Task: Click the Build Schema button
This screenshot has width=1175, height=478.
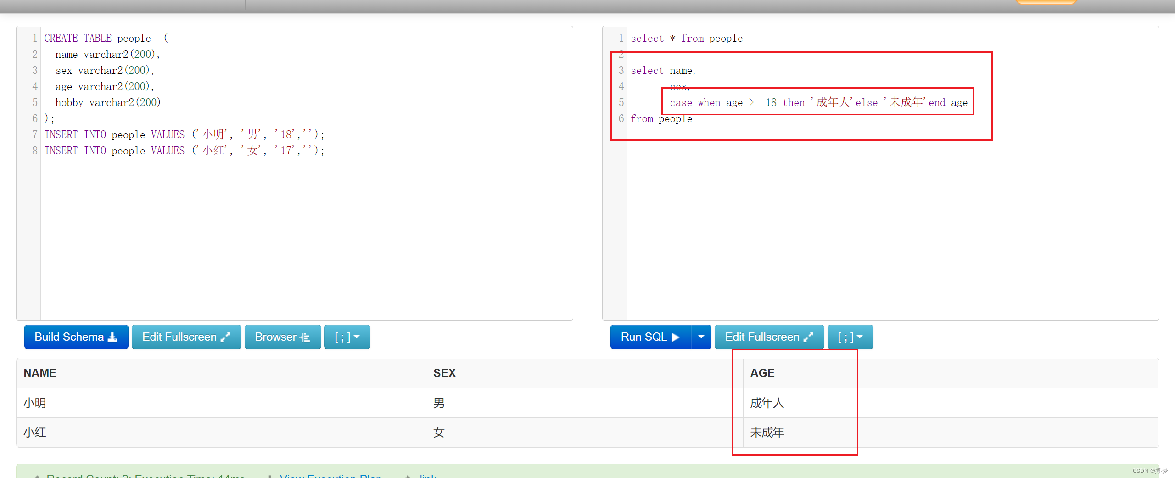Action: click(x=76, y=337)
